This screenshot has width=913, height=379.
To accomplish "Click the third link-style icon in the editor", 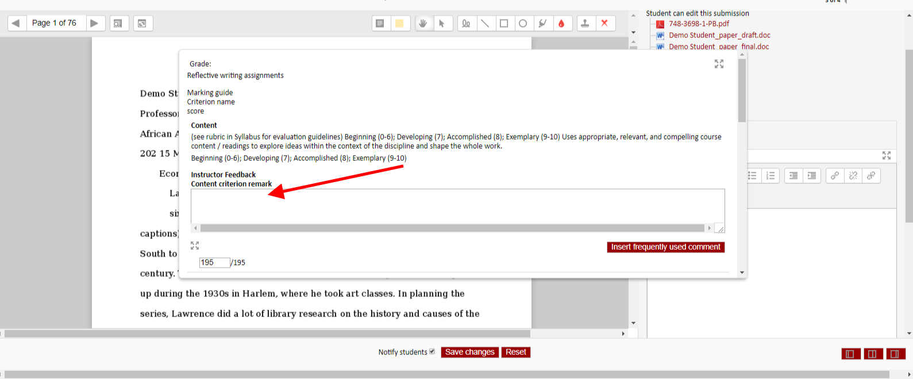I will click(871, 176).
